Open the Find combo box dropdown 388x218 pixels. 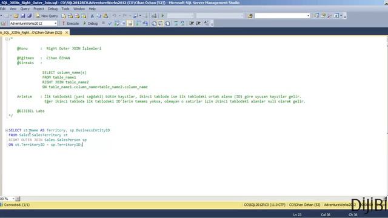point(309,16)
